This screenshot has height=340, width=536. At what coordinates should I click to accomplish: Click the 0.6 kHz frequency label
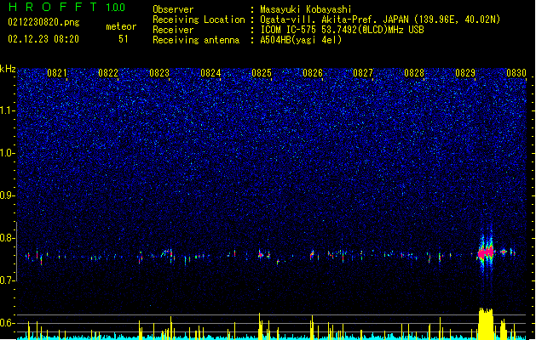pos(8,323)
